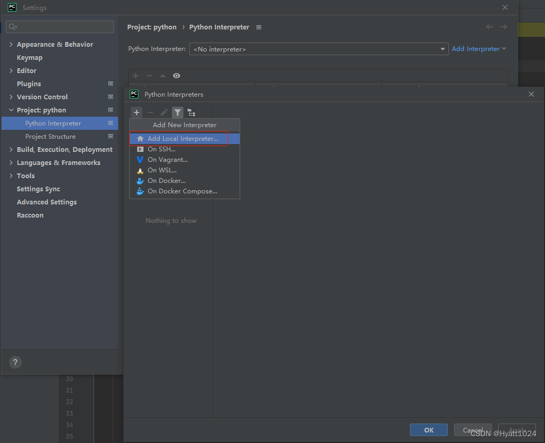545x443 pixels.
Task: Click Project: python breadcrumb
Action: click(152, 27)
